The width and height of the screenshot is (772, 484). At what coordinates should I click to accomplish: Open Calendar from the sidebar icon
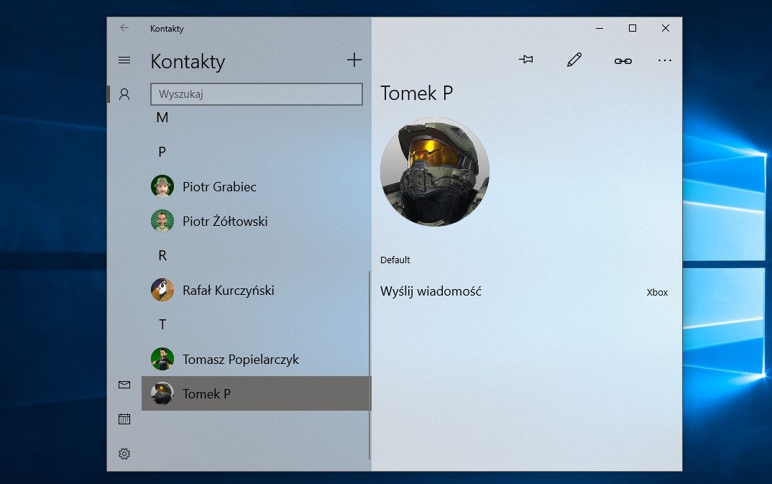124,419
